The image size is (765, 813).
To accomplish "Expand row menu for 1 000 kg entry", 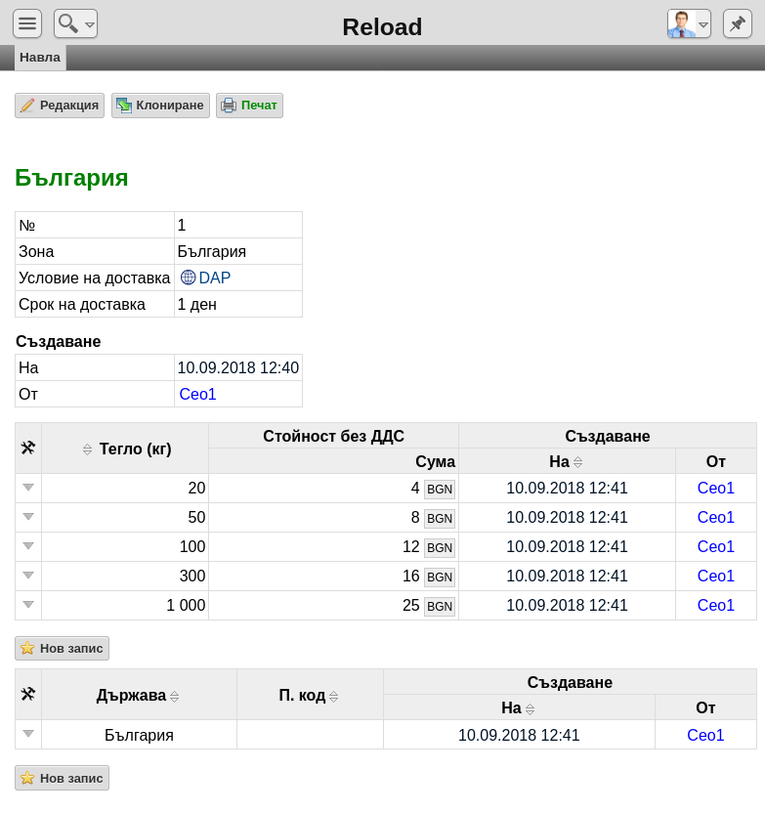I will click(x=28, y=605).
